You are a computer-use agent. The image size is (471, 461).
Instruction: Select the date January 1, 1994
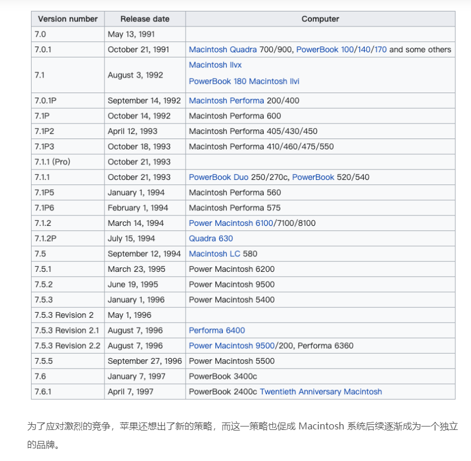pyautogui.click(x=136, y=193)
